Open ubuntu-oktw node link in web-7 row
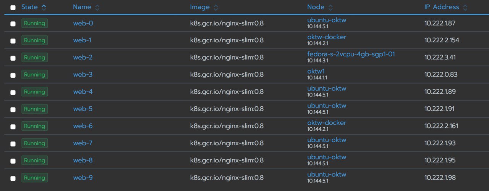489x191 pixels. click(327, 140)
